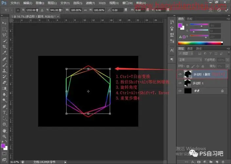Select the Path Selection tool

coord(4,118)
